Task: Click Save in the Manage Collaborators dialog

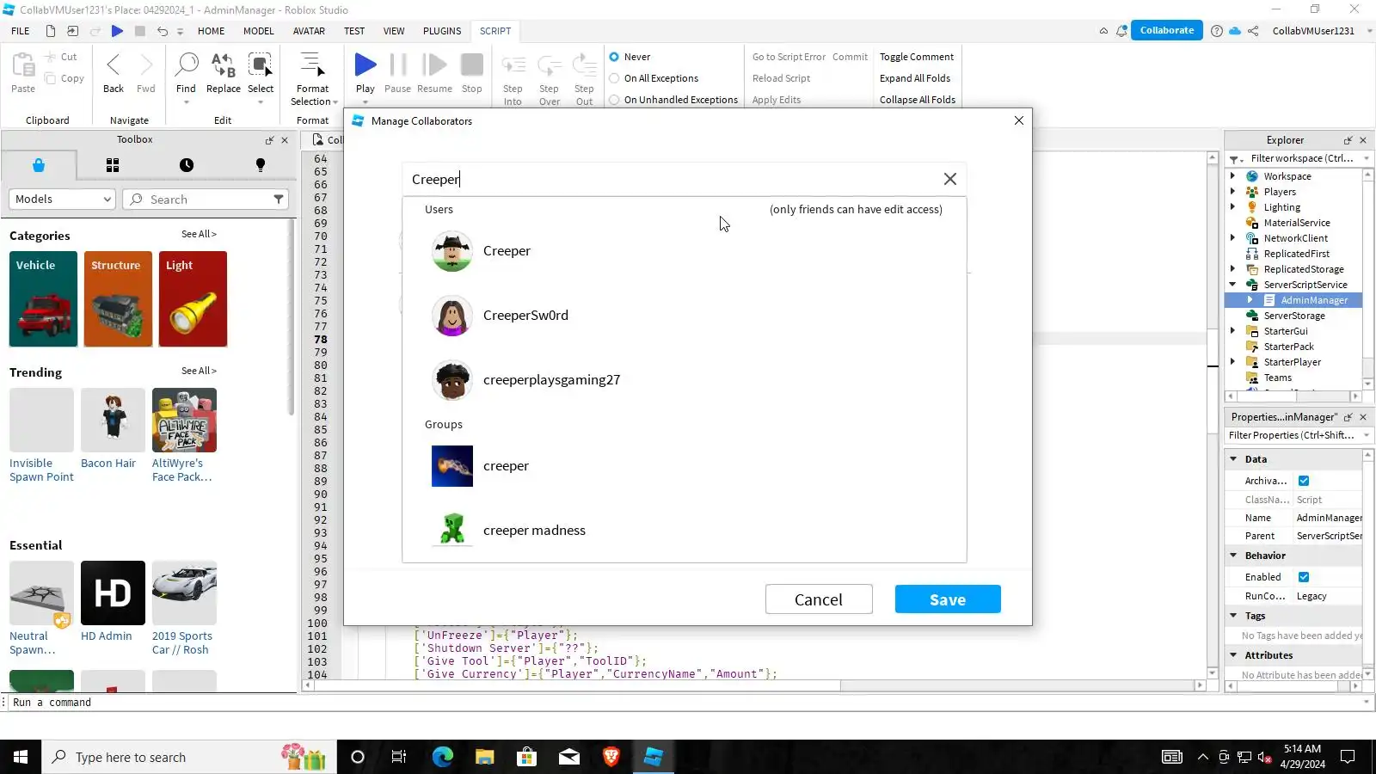Action: click(x=948, y=599)
